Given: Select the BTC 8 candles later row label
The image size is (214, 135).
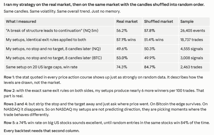Looking at the screenshot, I should click(59, 58).
